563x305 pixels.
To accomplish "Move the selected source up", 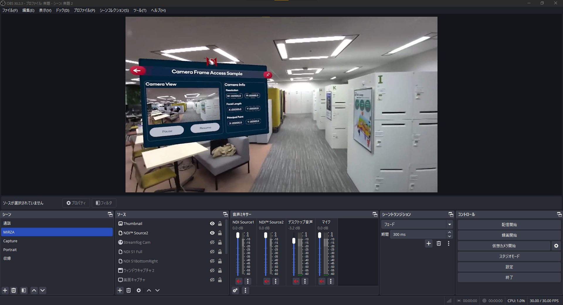I will click(149, 290).
